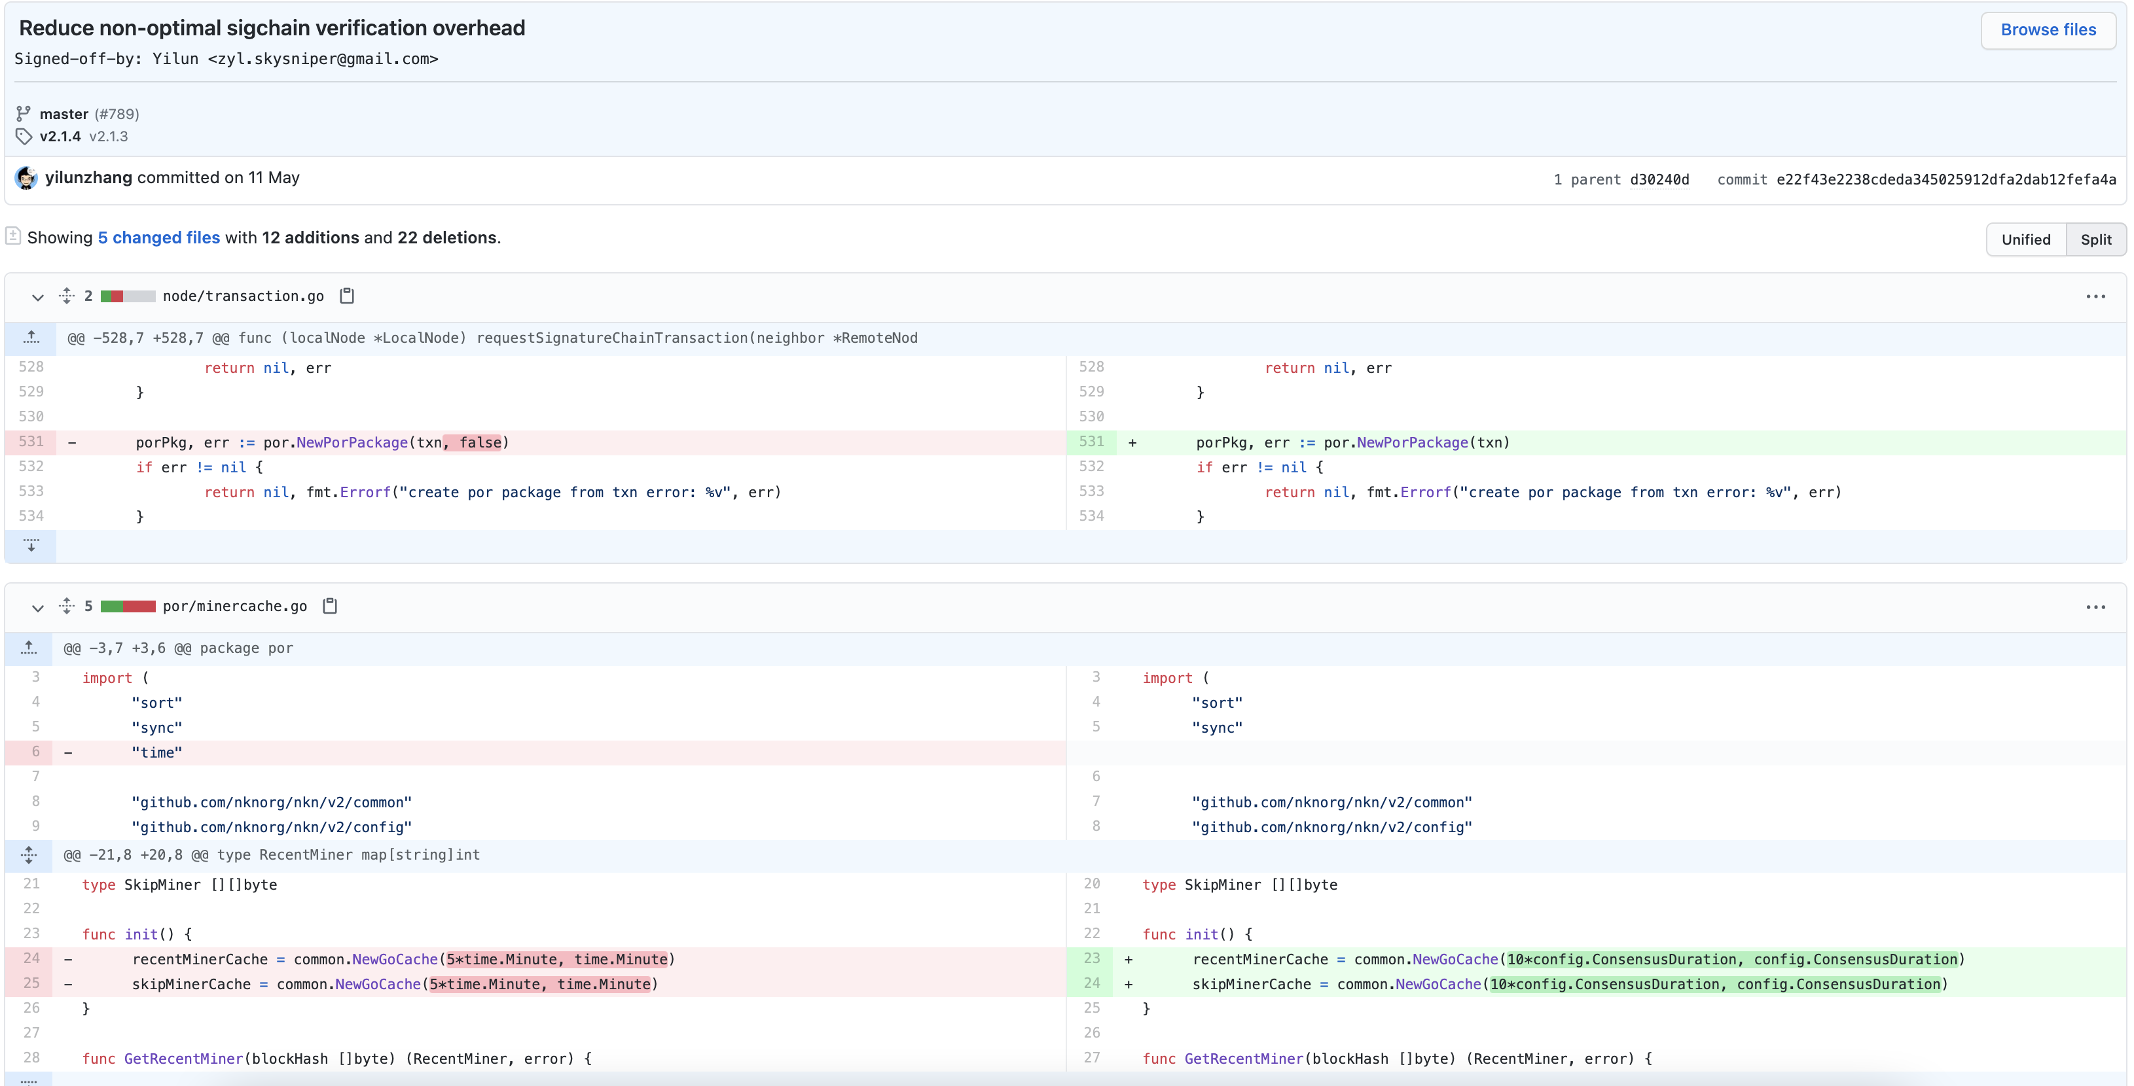
Task: Expand all lines in por/minercache.go
Action: [67, 606]
